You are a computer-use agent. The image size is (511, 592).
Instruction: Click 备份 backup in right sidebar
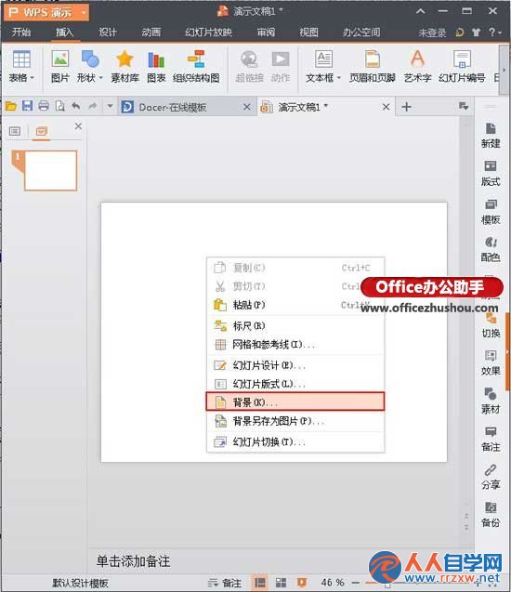click(x=491, y=515)
